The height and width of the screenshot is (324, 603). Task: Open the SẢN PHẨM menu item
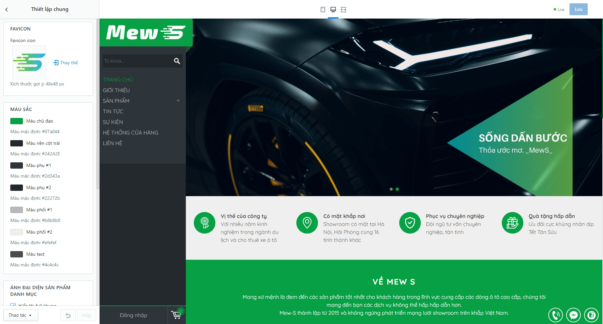[x=116, y=101]
